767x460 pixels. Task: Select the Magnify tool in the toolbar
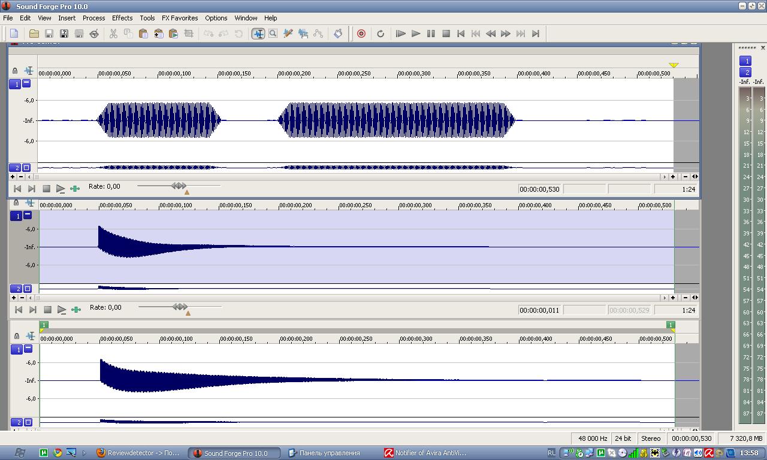[x=273, y=34]
